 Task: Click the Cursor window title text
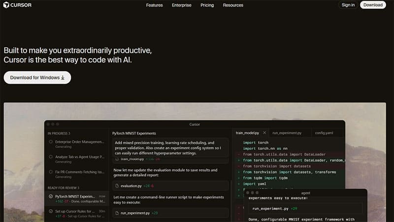[x=195, y=124]
